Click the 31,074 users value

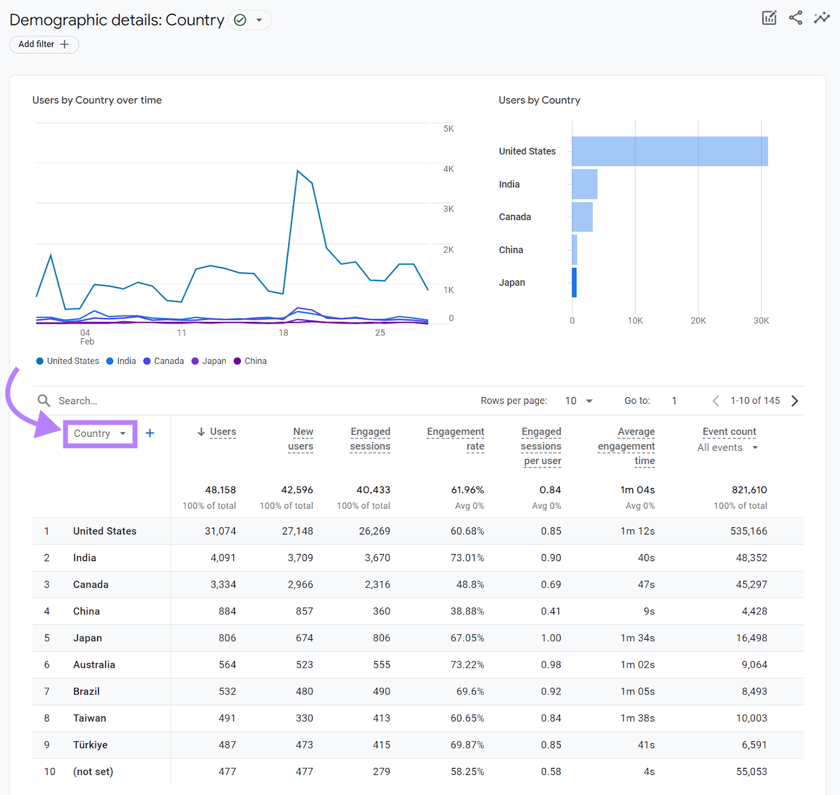click(220, 531)
